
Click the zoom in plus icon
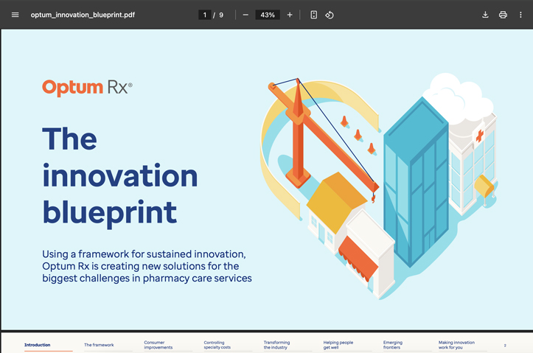tap(290, 15)
